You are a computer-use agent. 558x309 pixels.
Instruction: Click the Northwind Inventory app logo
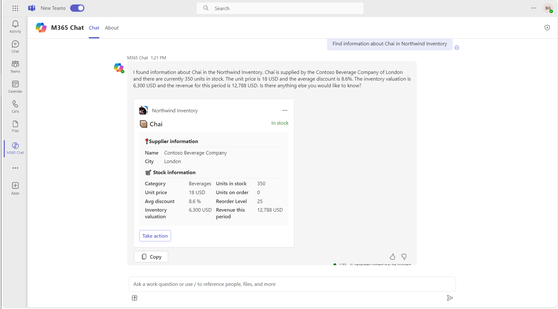click(143, 110)
